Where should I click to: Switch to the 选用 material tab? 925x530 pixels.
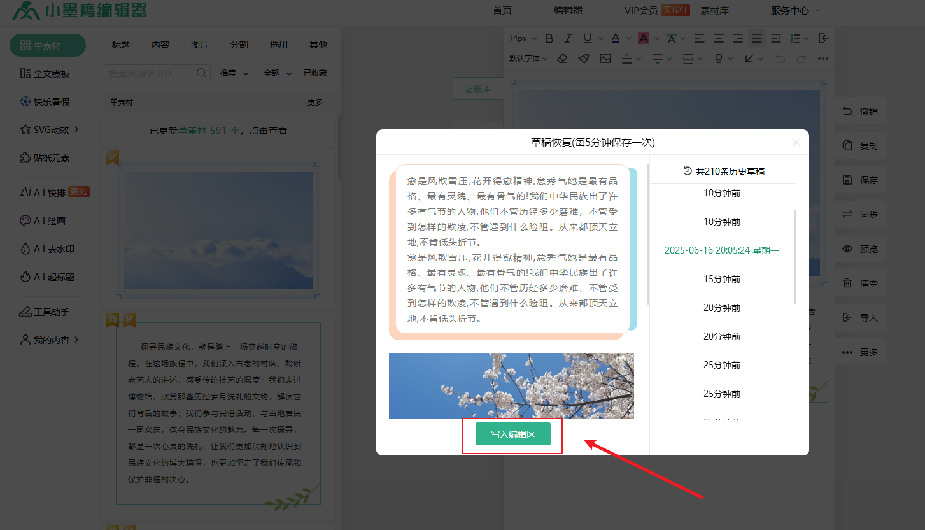(279, 45)
